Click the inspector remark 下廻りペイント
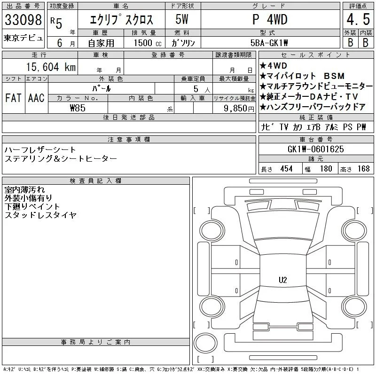The image size is (376, 376). [32, 206]
